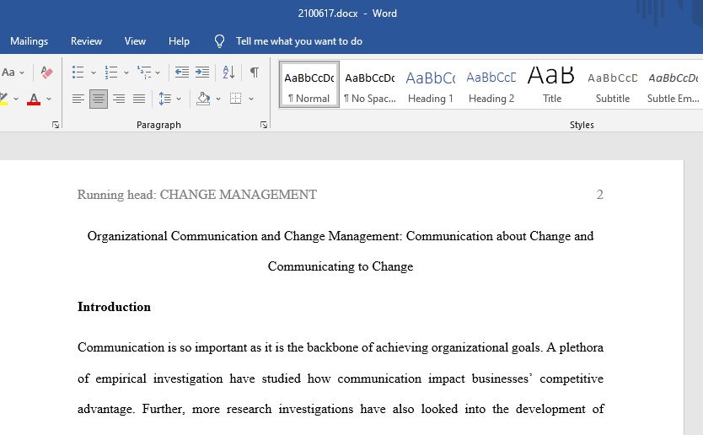Screen dimensions: 703x435
Task: Open the Numbering dropdown arrow
Action: click(x=126, y=72)
